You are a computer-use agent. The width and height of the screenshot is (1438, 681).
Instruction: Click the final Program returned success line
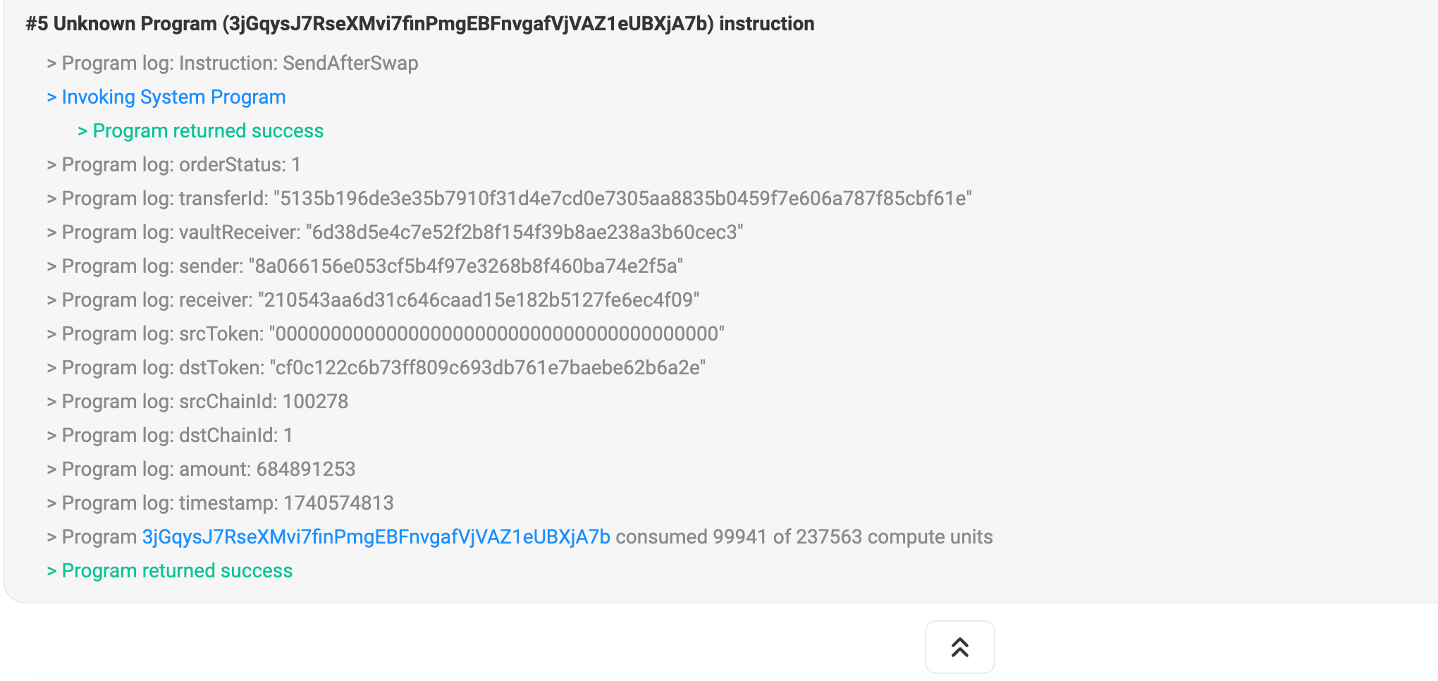point(169,571)
